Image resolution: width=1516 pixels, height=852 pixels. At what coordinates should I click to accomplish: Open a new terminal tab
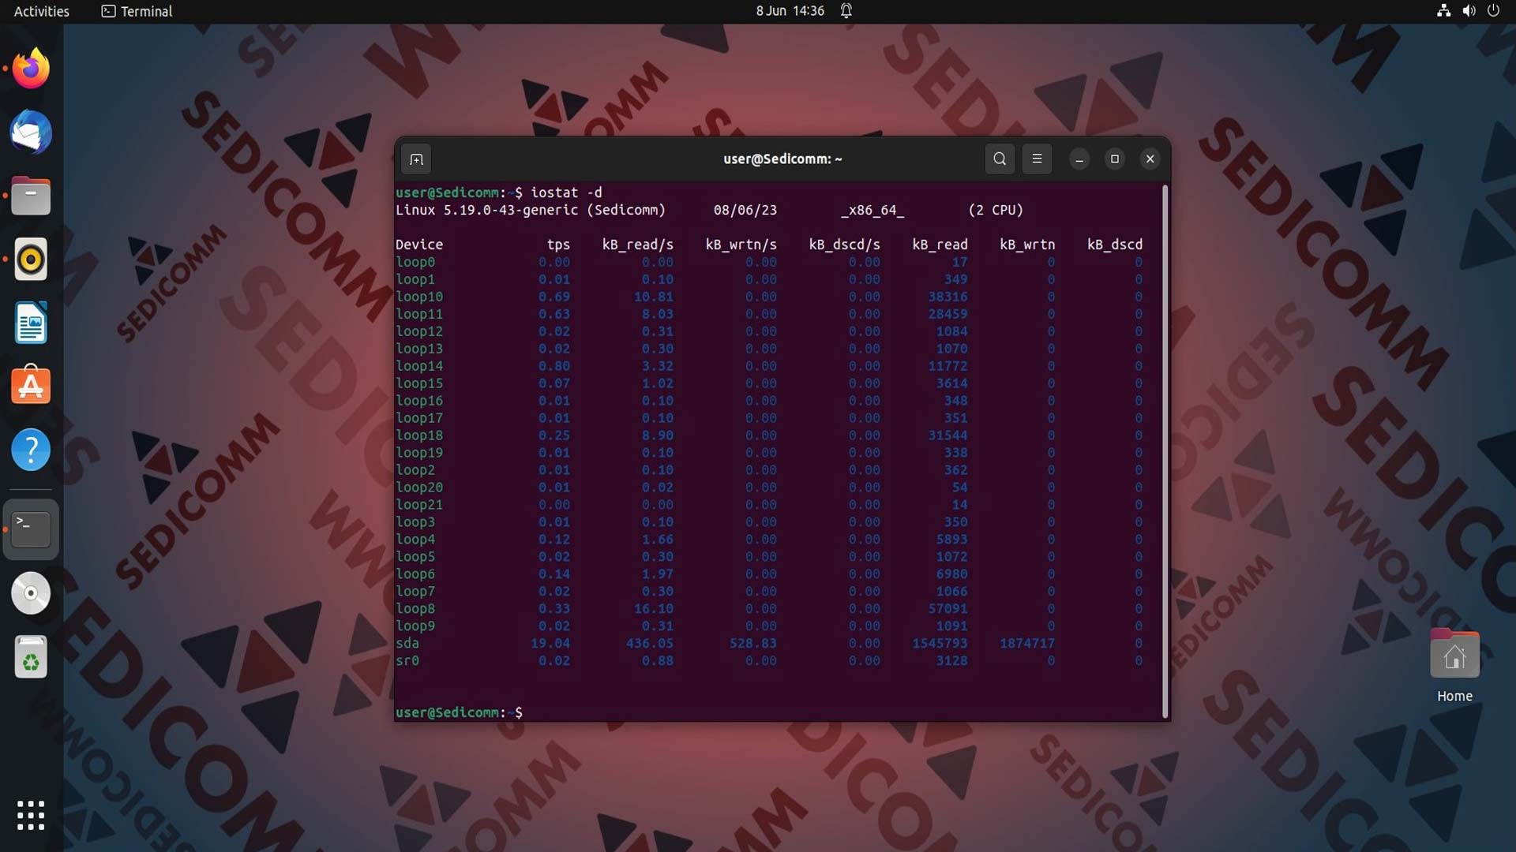click(416, 159)
